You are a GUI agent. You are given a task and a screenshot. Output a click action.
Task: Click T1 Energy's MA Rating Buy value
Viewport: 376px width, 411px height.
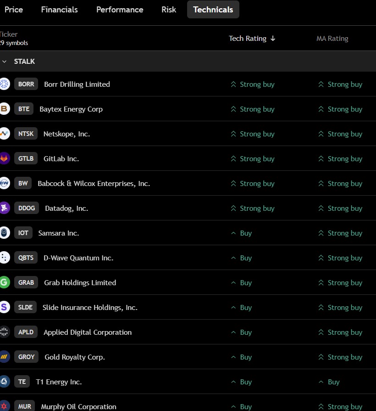(x=329, y=382)
